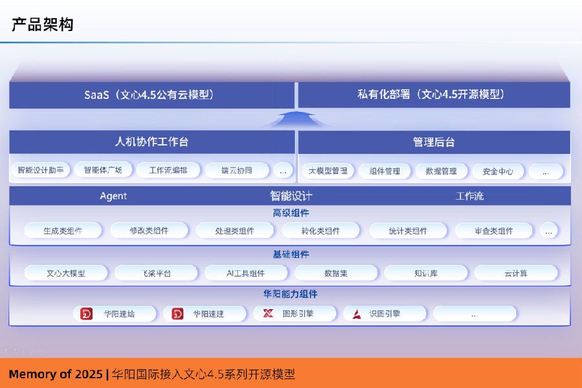Open the 知识库 base component
582x388 pixels.
pos(426,273)
